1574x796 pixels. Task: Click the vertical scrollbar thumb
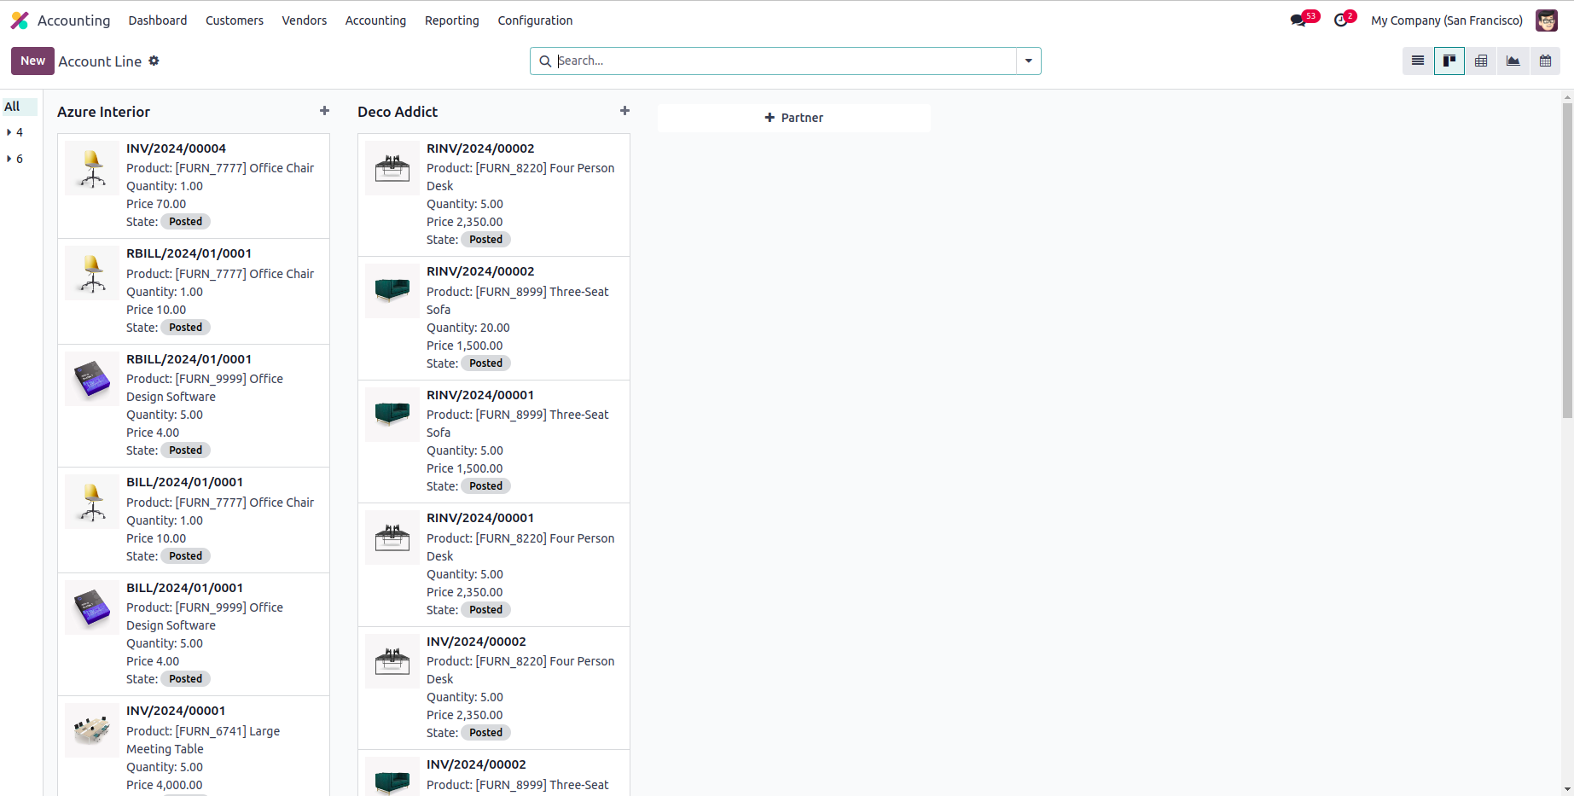pos(1567,260)
